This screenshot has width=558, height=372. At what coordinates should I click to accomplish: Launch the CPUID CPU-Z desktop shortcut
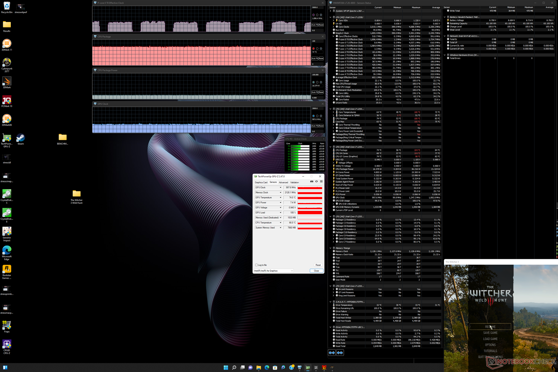[7, 347]
